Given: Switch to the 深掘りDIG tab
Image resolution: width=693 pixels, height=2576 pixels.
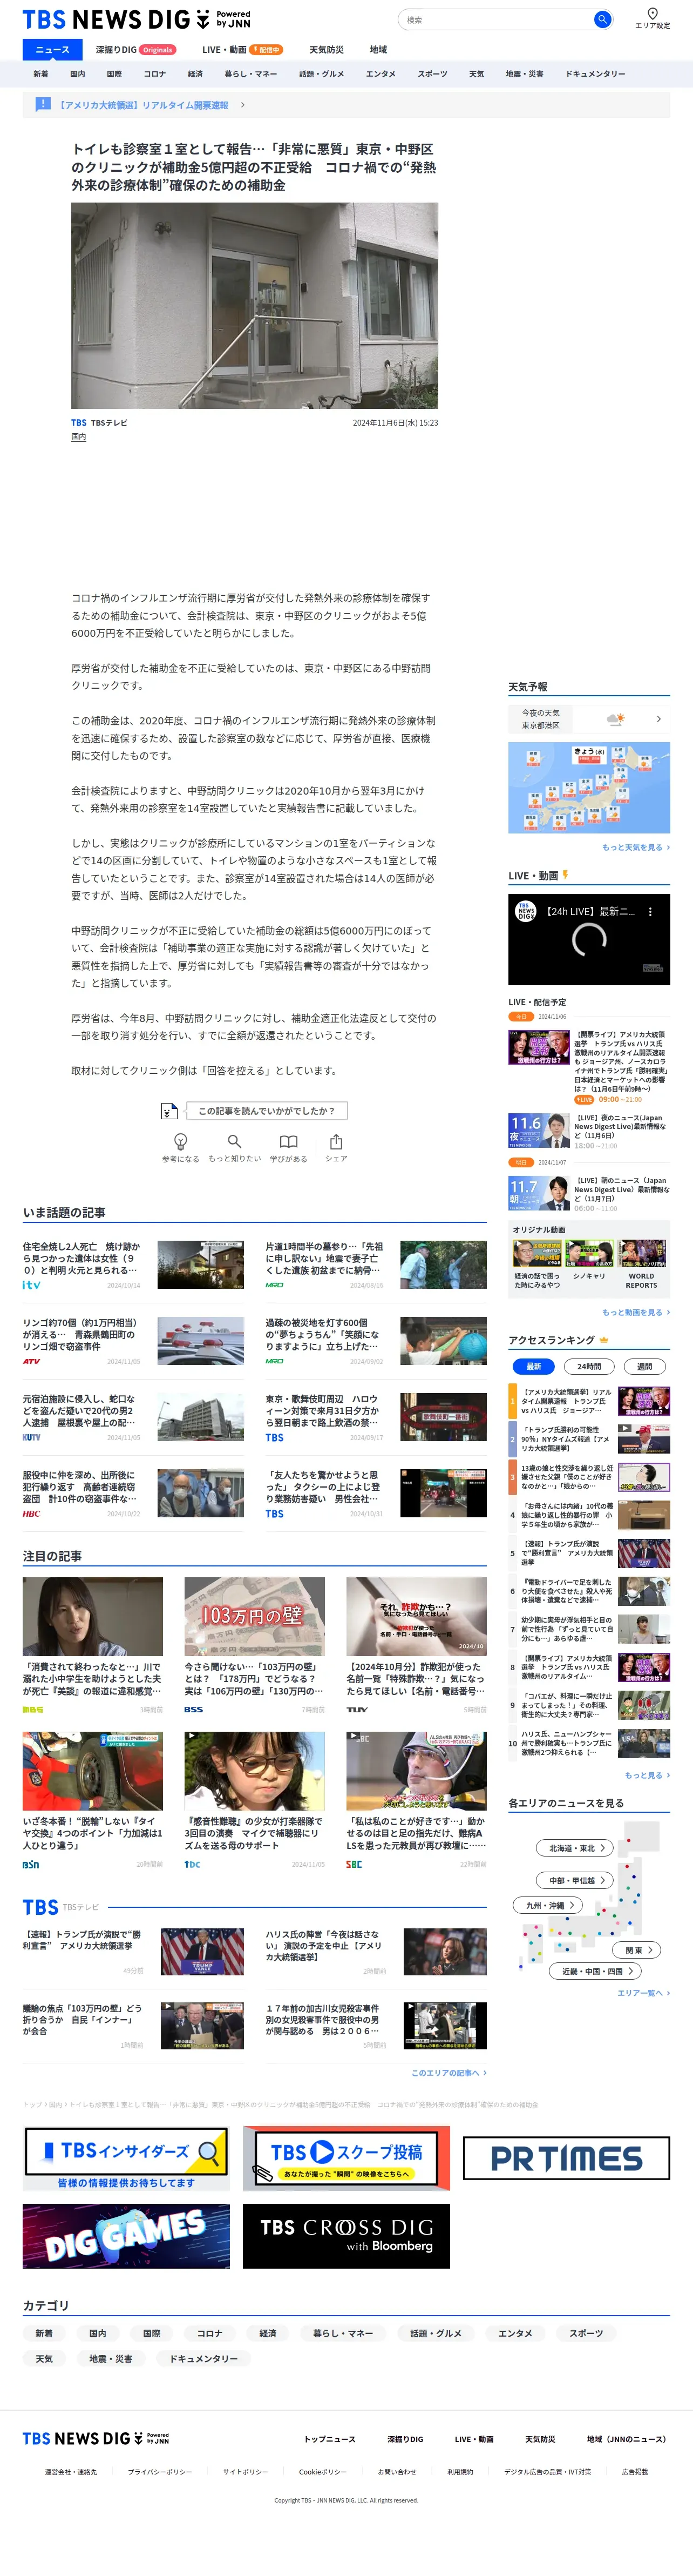Looking at the screenshot, I should [x=135, y=50].
